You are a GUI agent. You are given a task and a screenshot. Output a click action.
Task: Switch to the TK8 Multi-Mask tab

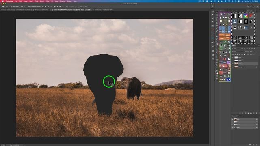pyautogui.click(x=251, y=11)
